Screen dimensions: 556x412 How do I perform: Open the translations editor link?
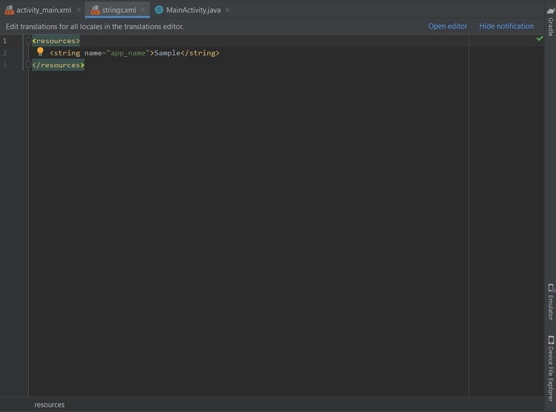pos(447,26)
